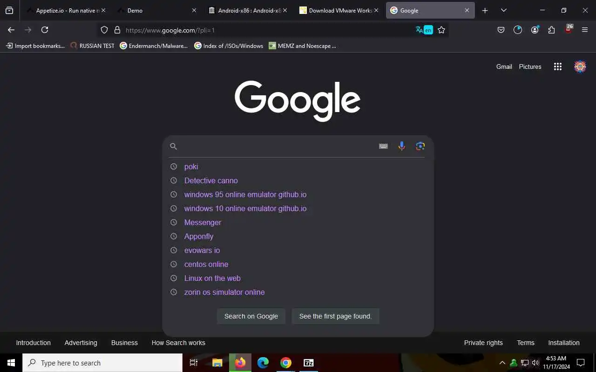
Task: Search by image with Google Lens
Action: click(x=420, y=146)
